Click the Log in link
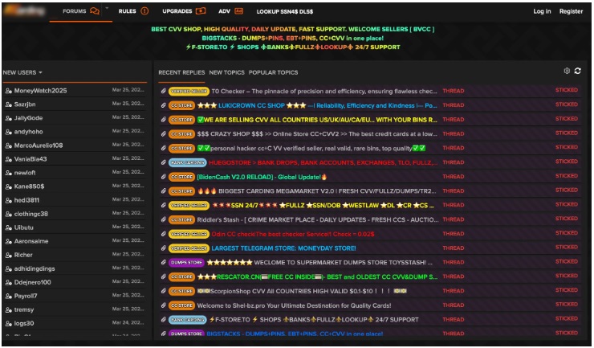The image size is (594, 348). coord(542,11)
